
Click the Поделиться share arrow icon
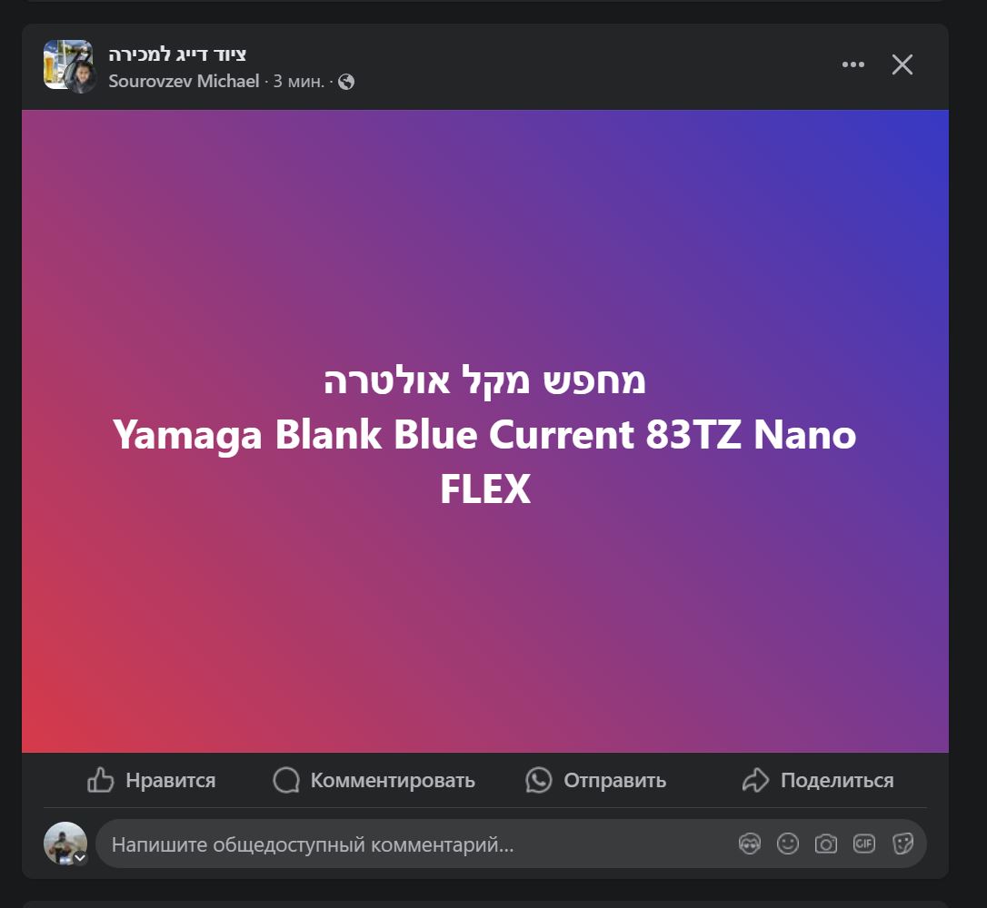(755, 780)
